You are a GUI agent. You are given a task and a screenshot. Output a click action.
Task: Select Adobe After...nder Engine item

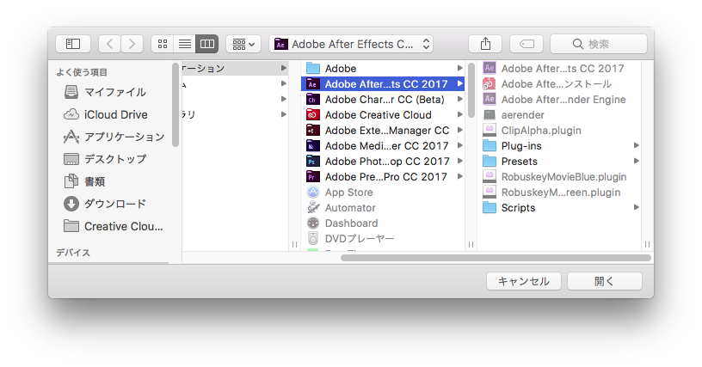coord(560,99)
